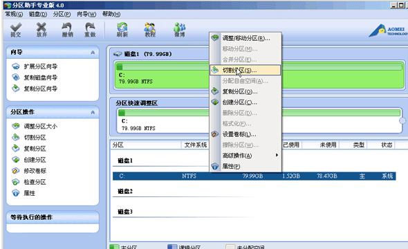The height and width of the screenshot is (249, 408).
Task: Expand the 高级操作(A) submenu arrow
Action: [277, 156]
